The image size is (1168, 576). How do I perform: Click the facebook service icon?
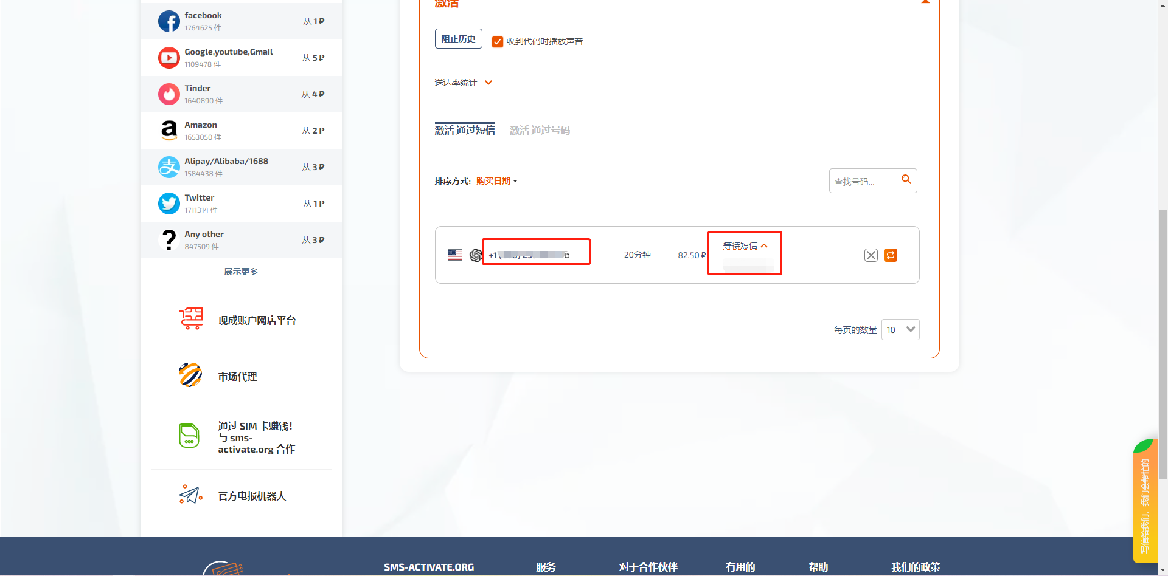coord(169,21)
